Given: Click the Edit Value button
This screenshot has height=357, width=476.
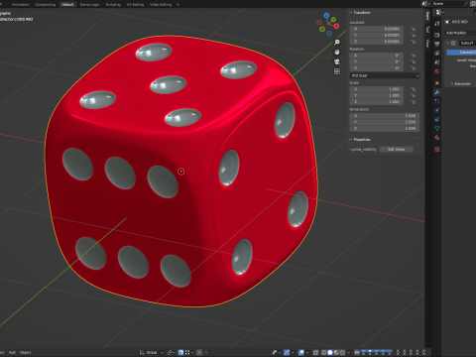Looking at the screenshot, I should (x=396, y=150).
